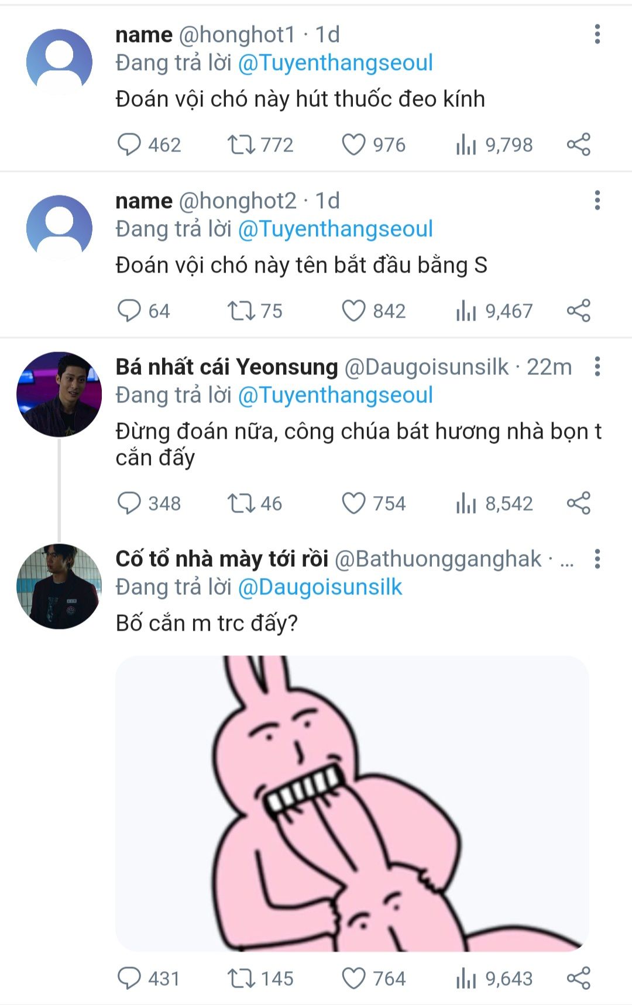This screenshot has height=1005, width=632.
Task: Share the @Daugoisunsilk tweet
Action: [578, 503]
